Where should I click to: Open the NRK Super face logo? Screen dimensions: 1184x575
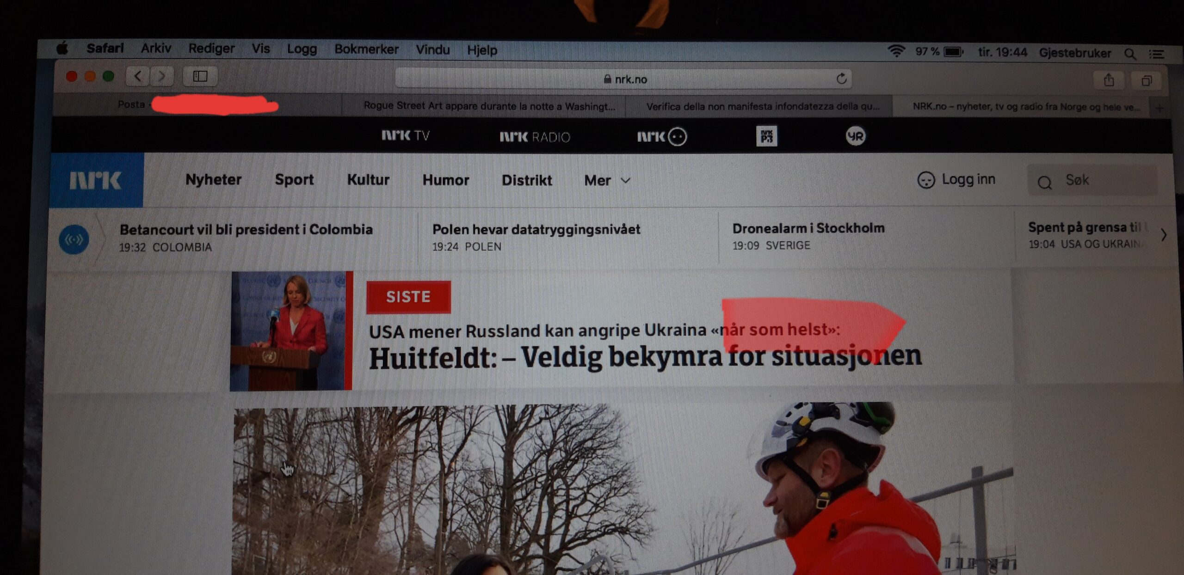(x=662, y=137)
